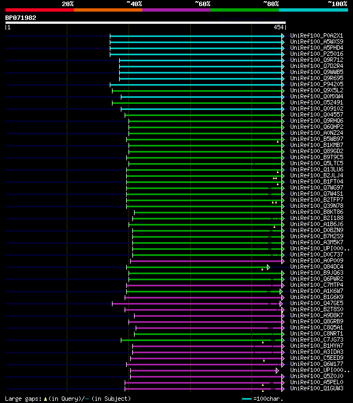Select the UniRef100_B8KT86 label
This screenshot has width=353, height=403.
[x=317, y=212]
